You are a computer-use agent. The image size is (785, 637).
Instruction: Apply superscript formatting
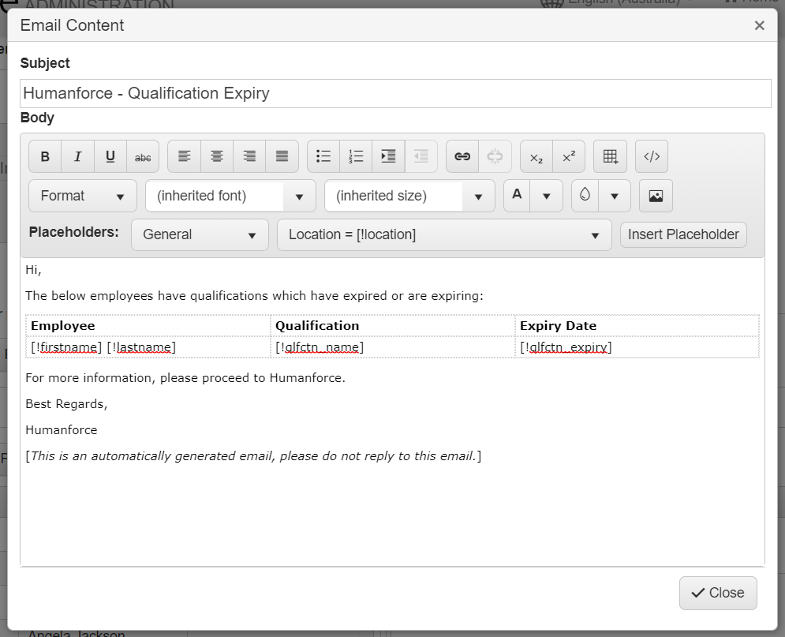point(569,157)
